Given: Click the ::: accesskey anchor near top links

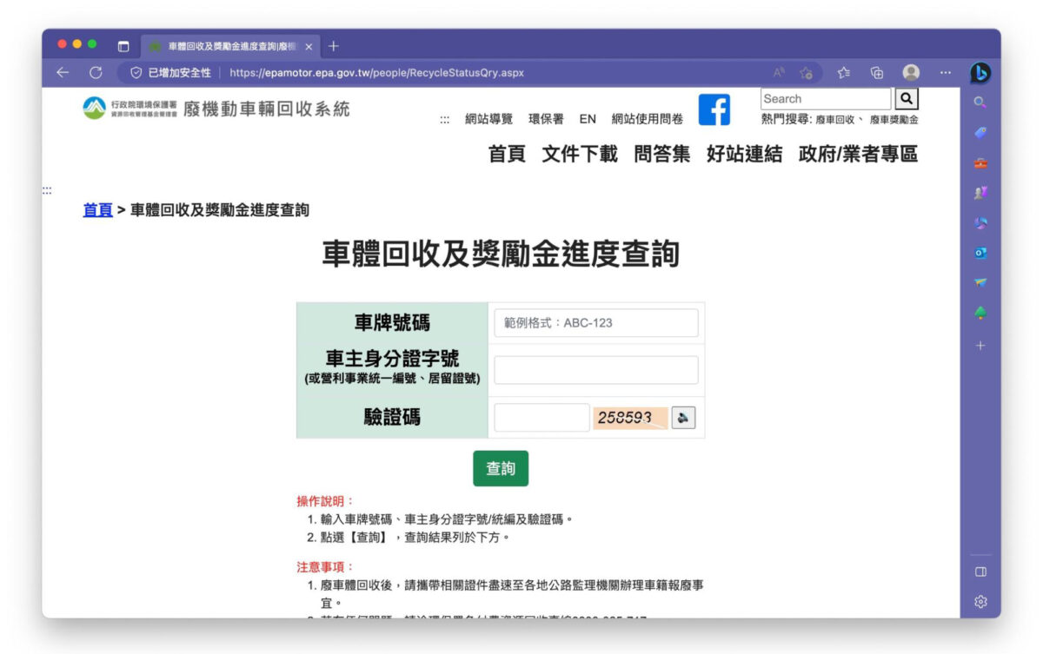Looking at the screenshot, I should tap(444, 120).
